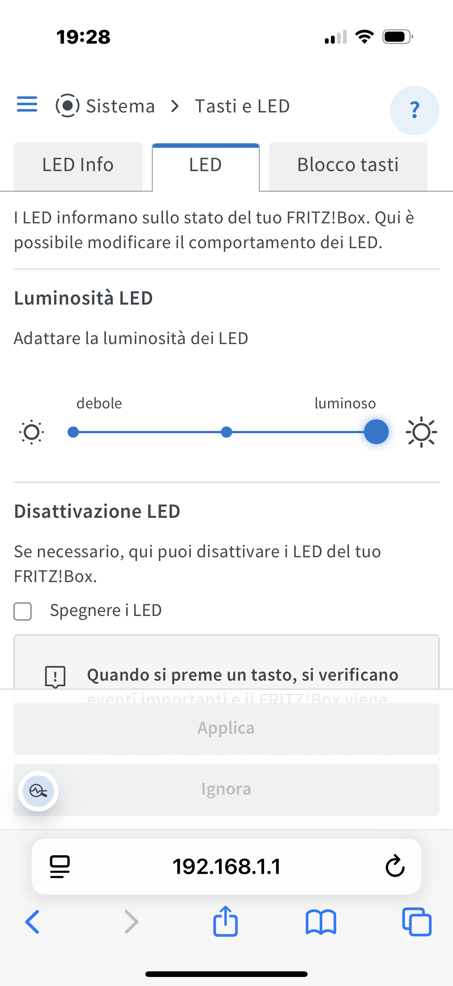Select the LED tab
Screen dimensions: 453x986
[206, 165]
